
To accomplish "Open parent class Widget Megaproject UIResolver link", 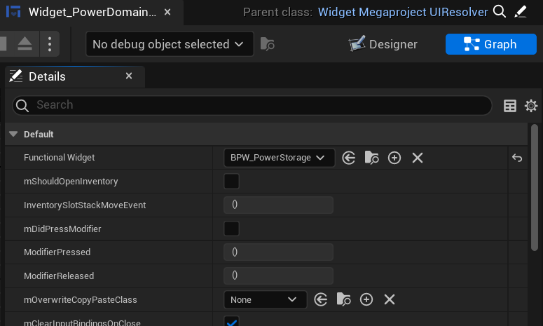I will (x=403, y=12).
